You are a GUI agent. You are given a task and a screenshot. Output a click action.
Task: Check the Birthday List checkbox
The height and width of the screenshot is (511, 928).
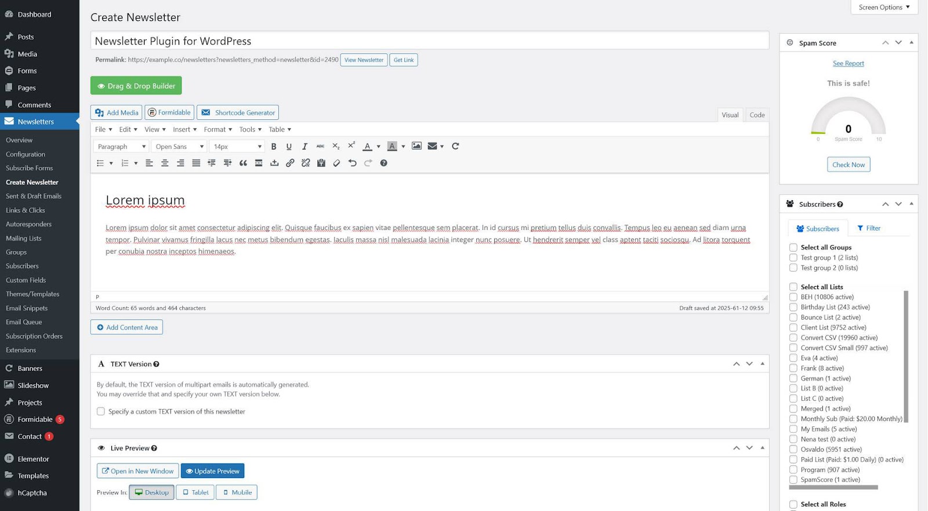[x=793, y=307]
